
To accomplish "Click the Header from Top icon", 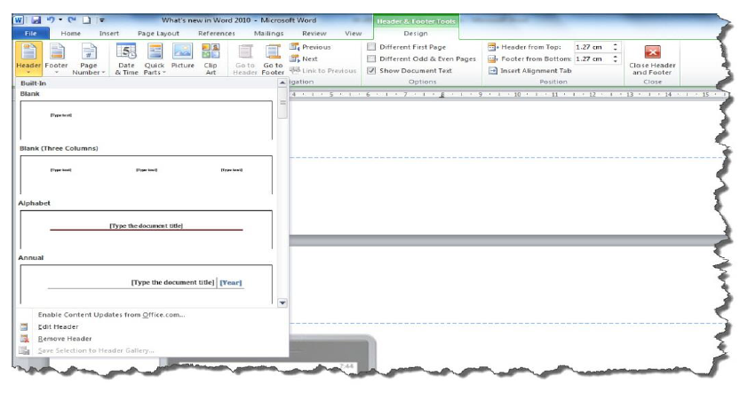I will (492, 47).
